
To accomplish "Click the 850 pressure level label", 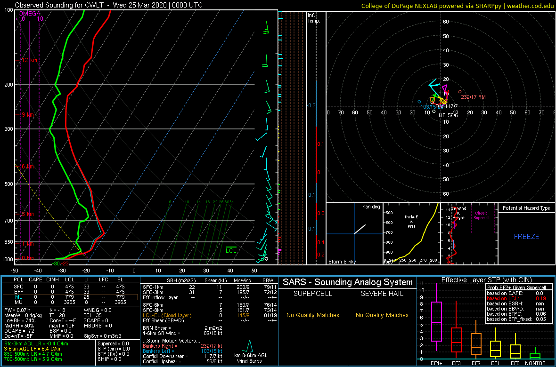I will (x=8, y=242).
